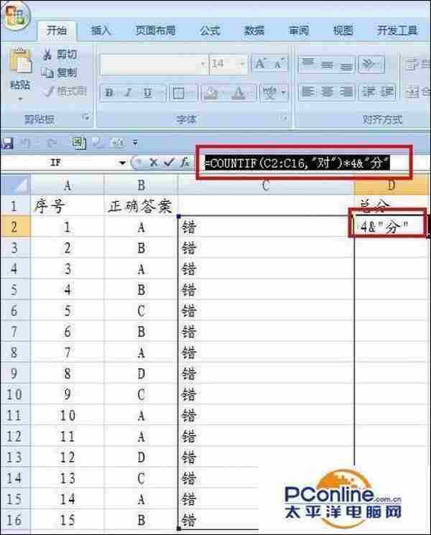Click inside the formula bar COUNTIF text
431x535 pixels.
(x=296, y=162)
